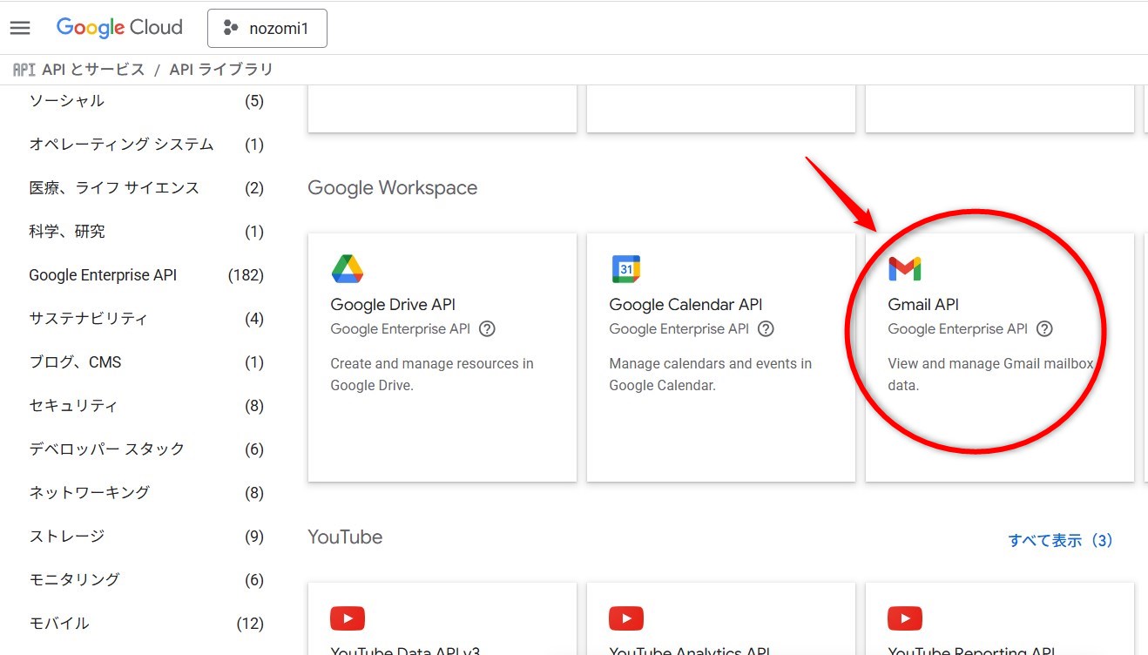Open the Gmail API card title
The height and width of the screenshot is (655, 1148).
coord(922,305)
